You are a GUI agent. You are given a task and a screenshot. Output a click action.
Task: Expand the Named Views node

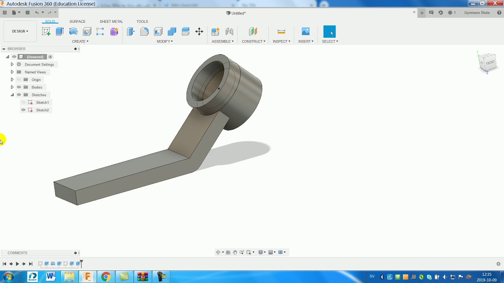[12, 72]
